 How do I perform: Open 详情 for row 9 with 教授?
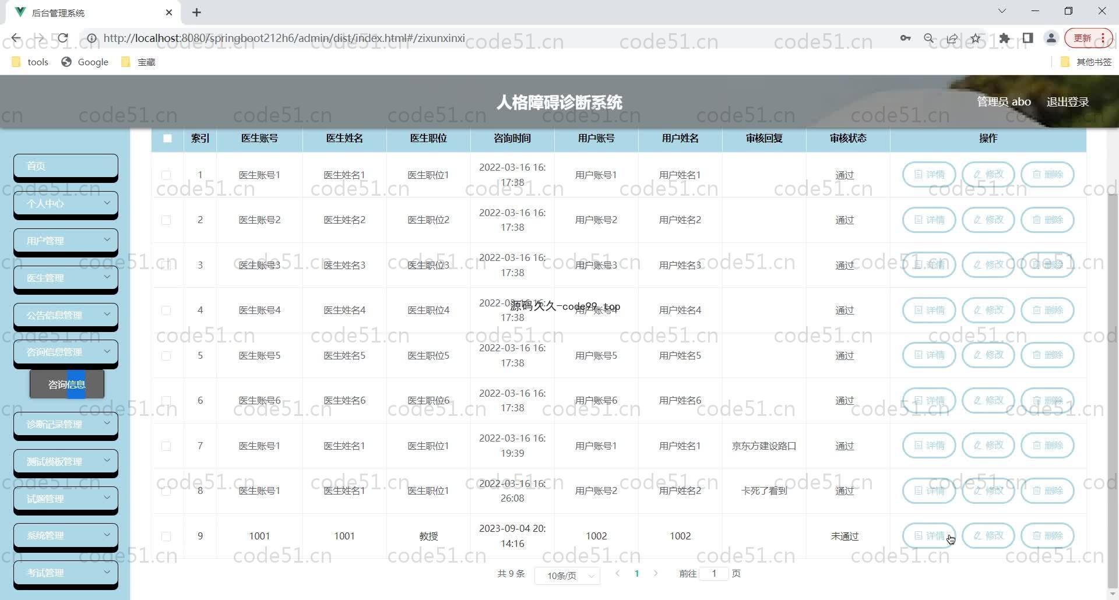[x=929, y=535]
